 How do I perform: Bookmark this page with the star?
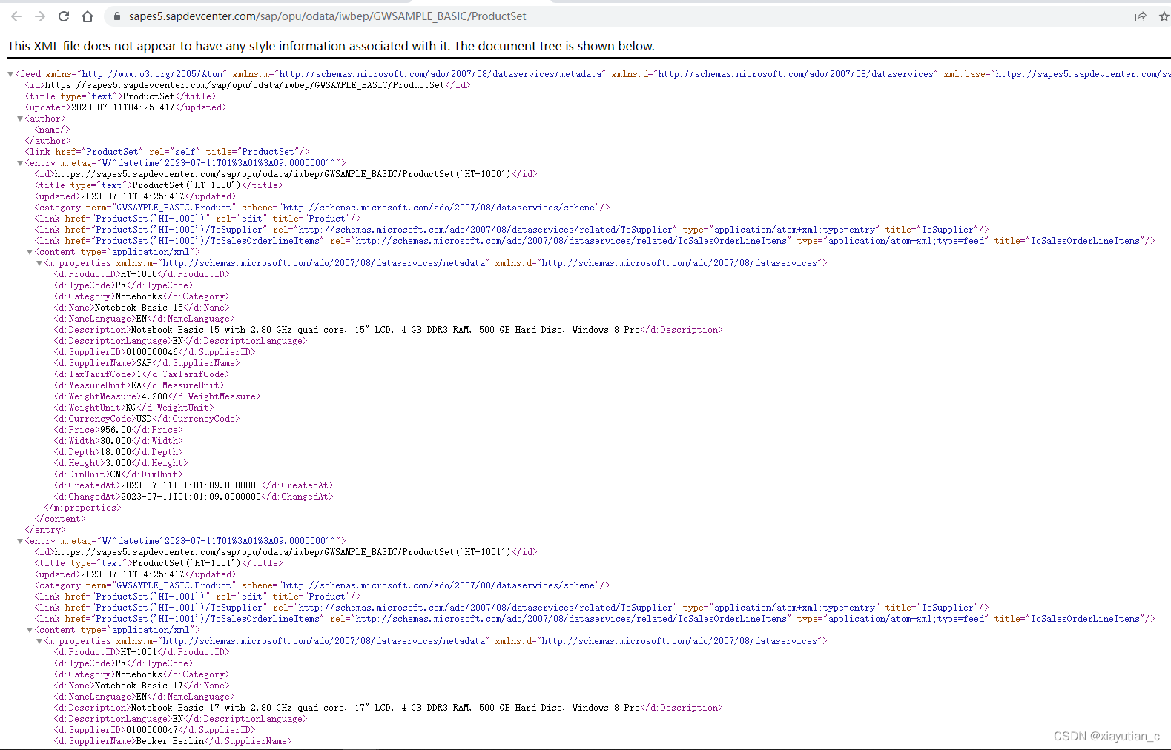pyautogui.click(x=1164, y=16)
